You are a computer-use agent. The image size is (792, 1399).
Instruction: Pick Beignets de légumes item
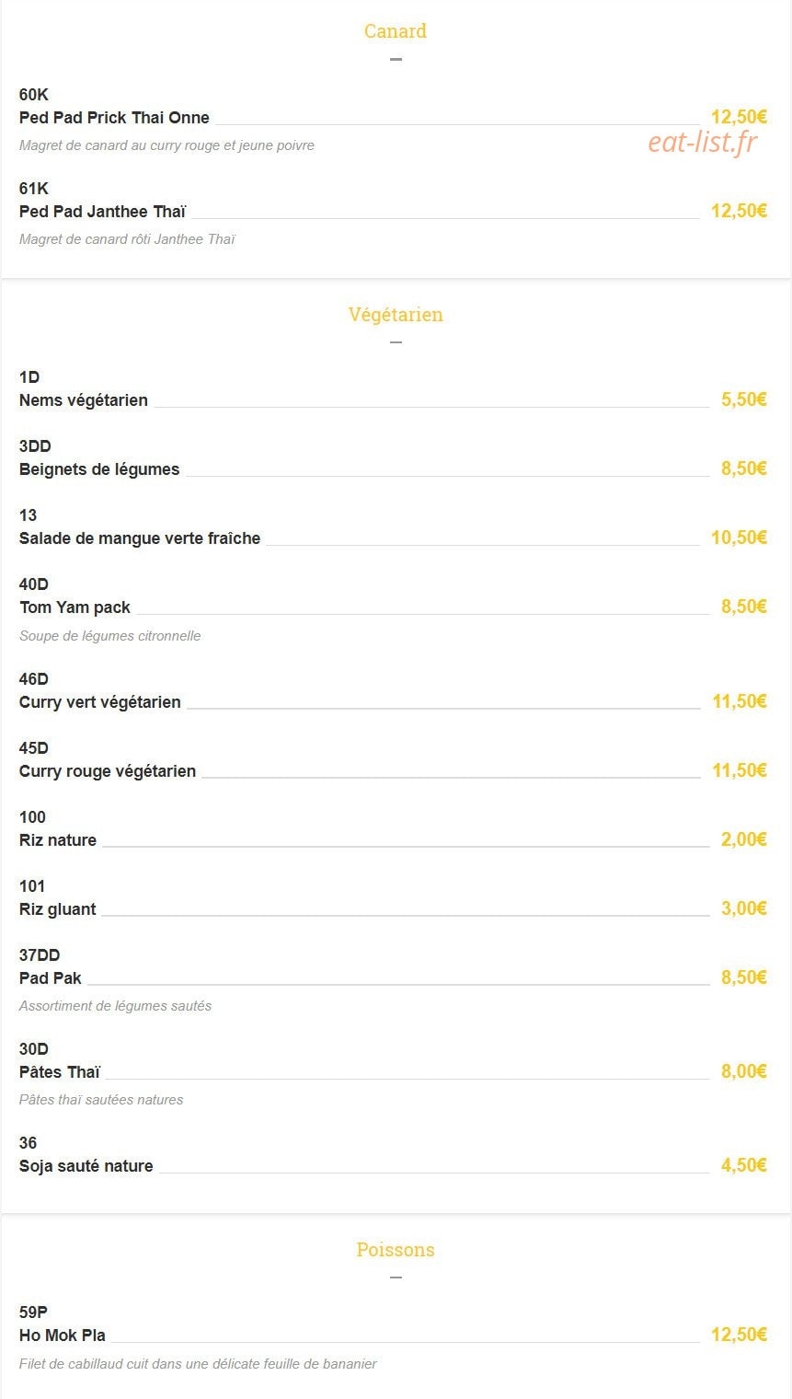tap(99, 469)
